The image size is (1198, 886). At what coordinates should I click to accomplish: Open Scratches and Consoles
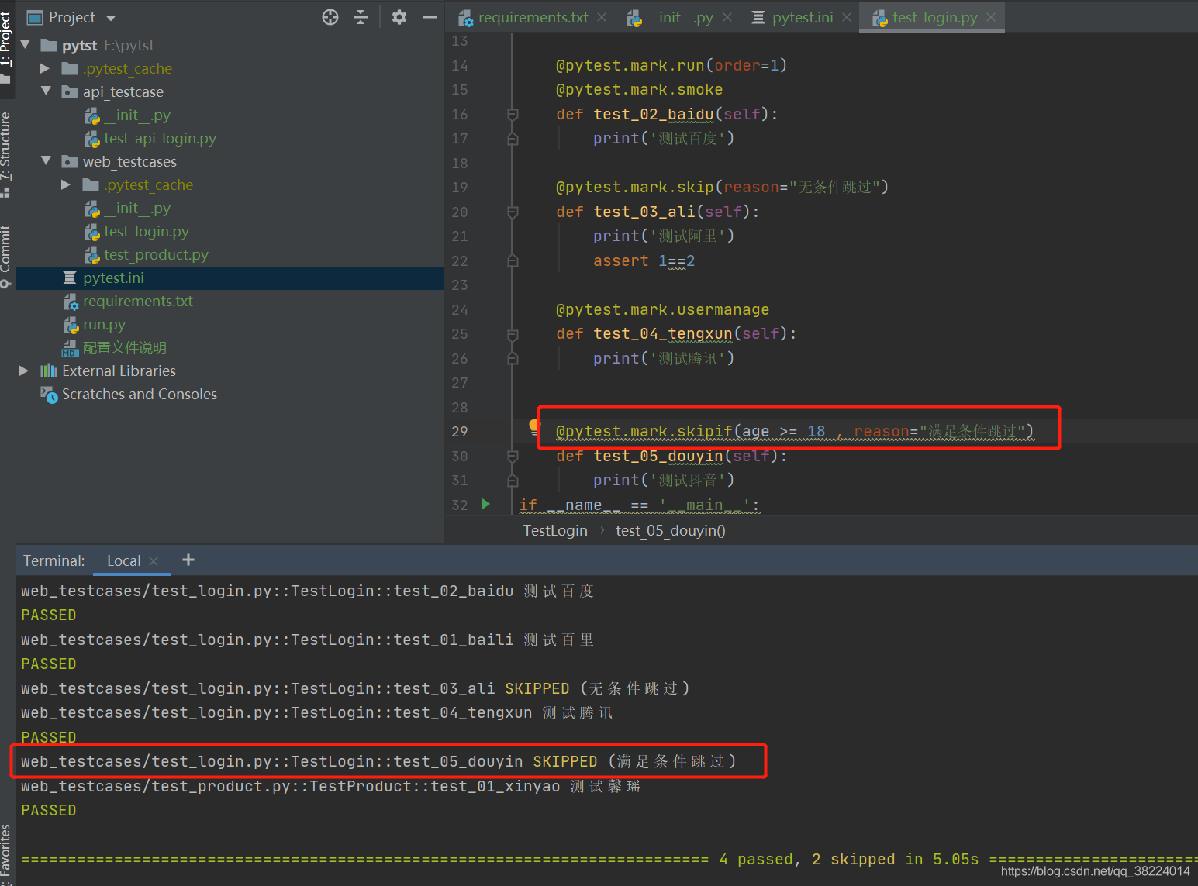[140, 394]
